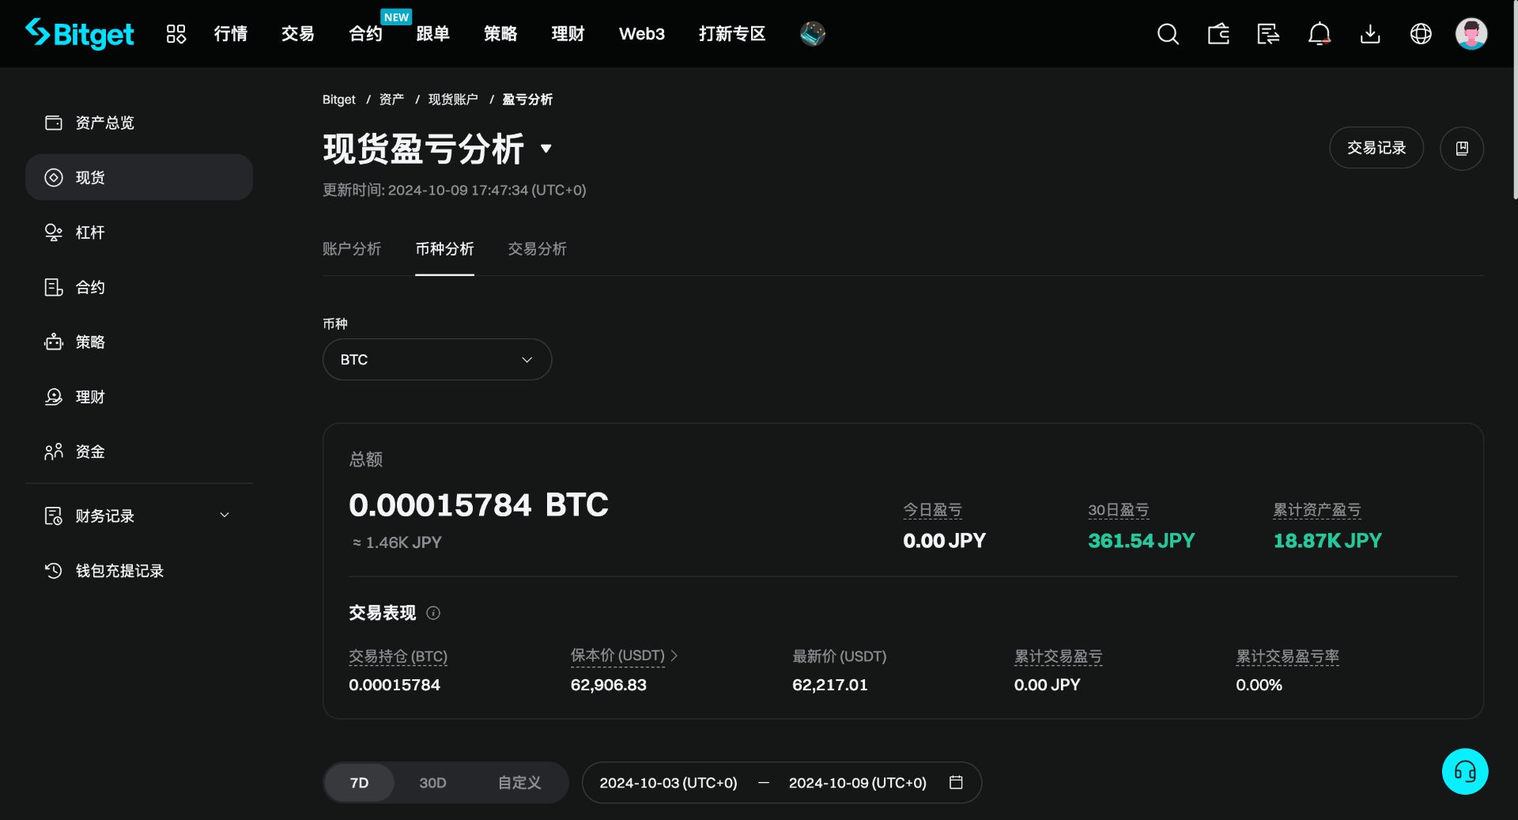Open the user avatar menu
Screen dimensions: 1518x820
(x=1471, y=34)
